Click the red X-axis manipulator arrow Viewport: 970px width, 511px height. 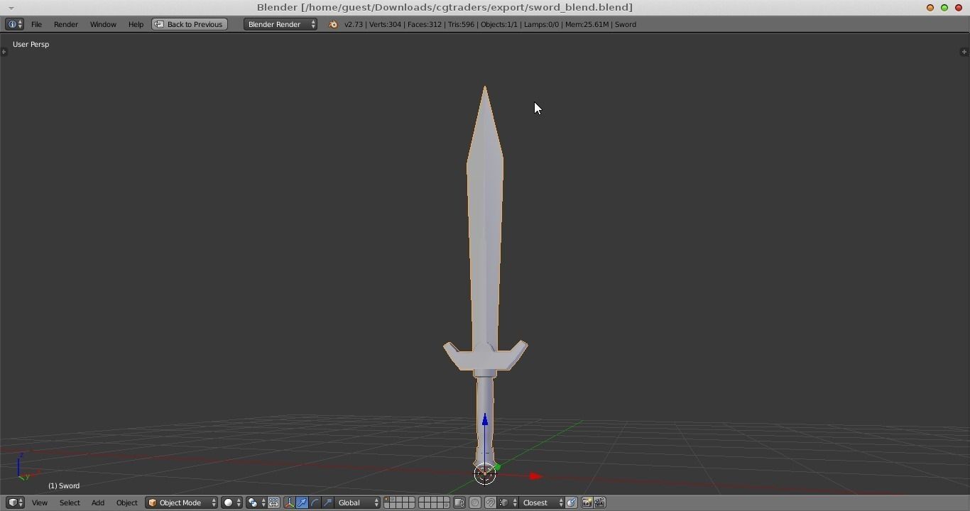[536, 476]
